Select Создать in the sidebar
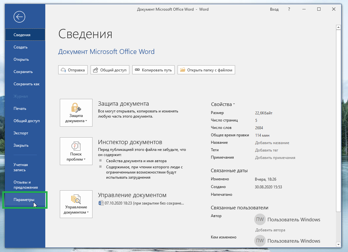This screenshot has width=348, height=252. (x=25, y=47)
